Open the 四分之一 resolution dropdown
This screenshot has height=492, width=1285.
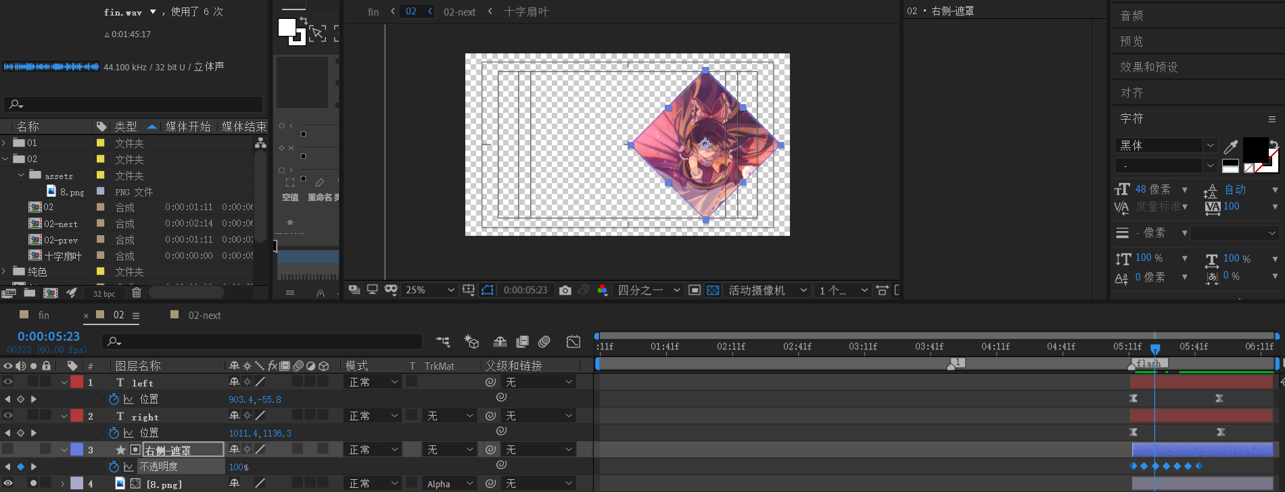click(649, 290)
